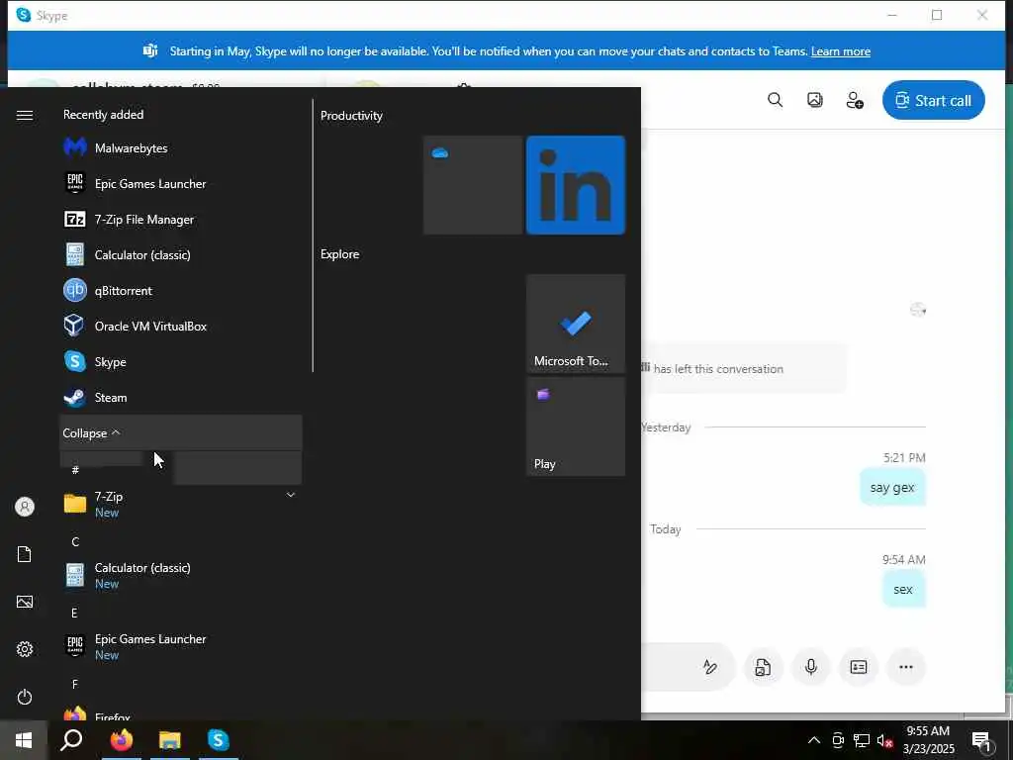
Task: Open Firefox from the taskbar
Action: (x=122, y=740)
